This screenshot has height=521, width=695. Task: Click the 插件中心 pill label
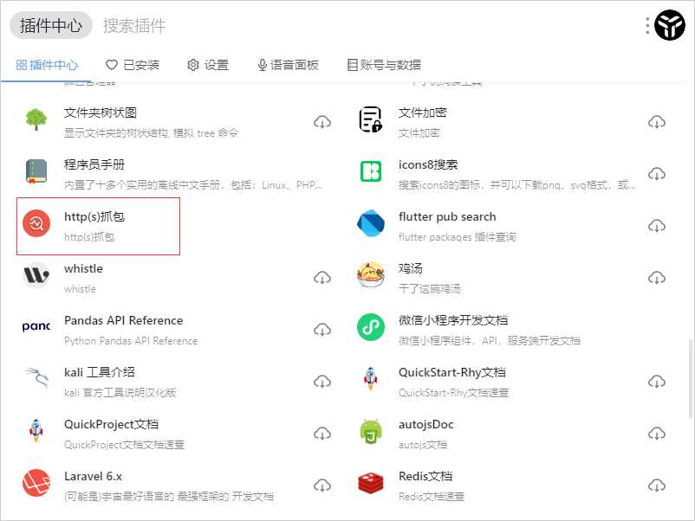(x=50, y=25)
